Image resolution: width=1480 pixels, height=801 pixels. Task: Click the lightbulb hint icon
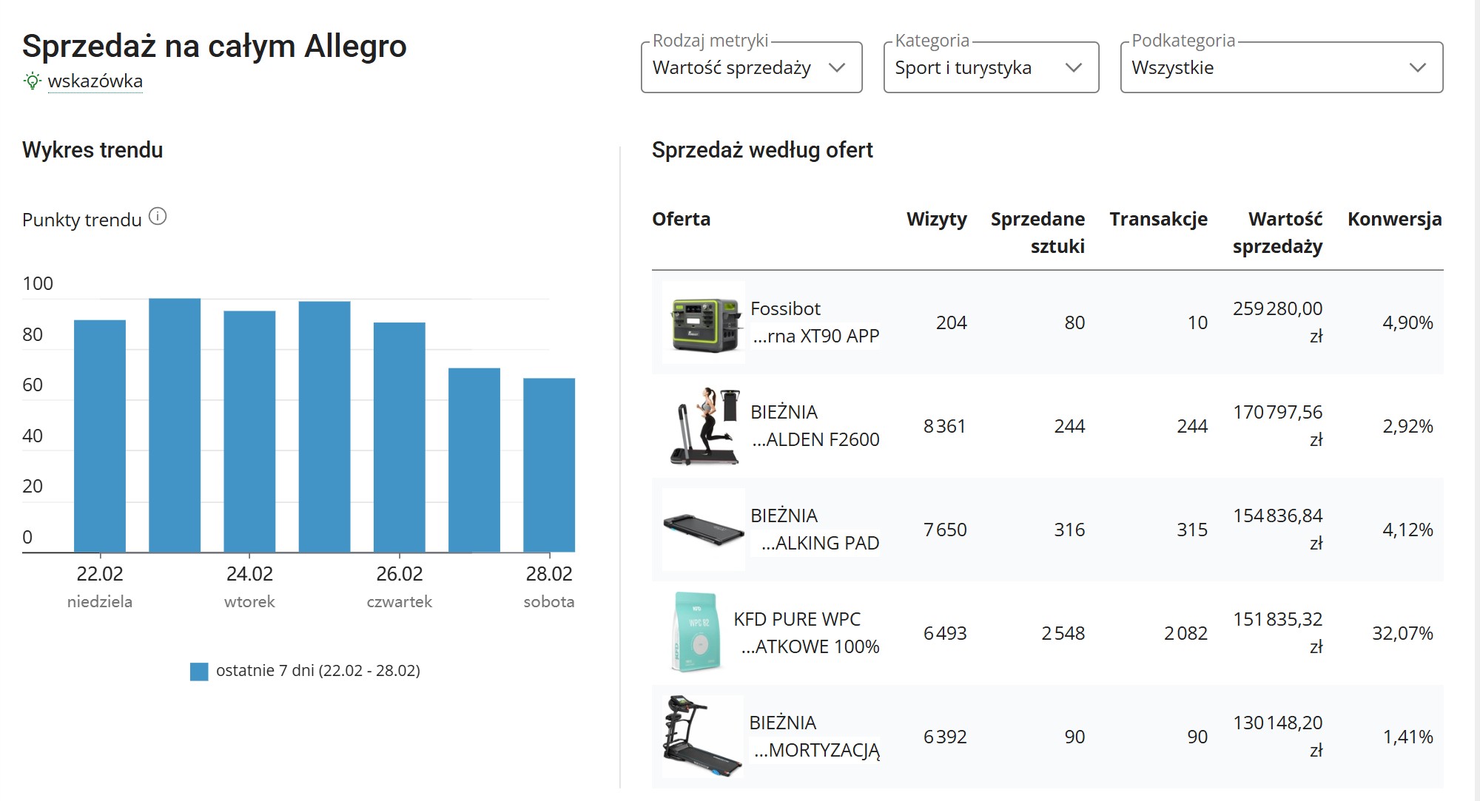[32, 81]
